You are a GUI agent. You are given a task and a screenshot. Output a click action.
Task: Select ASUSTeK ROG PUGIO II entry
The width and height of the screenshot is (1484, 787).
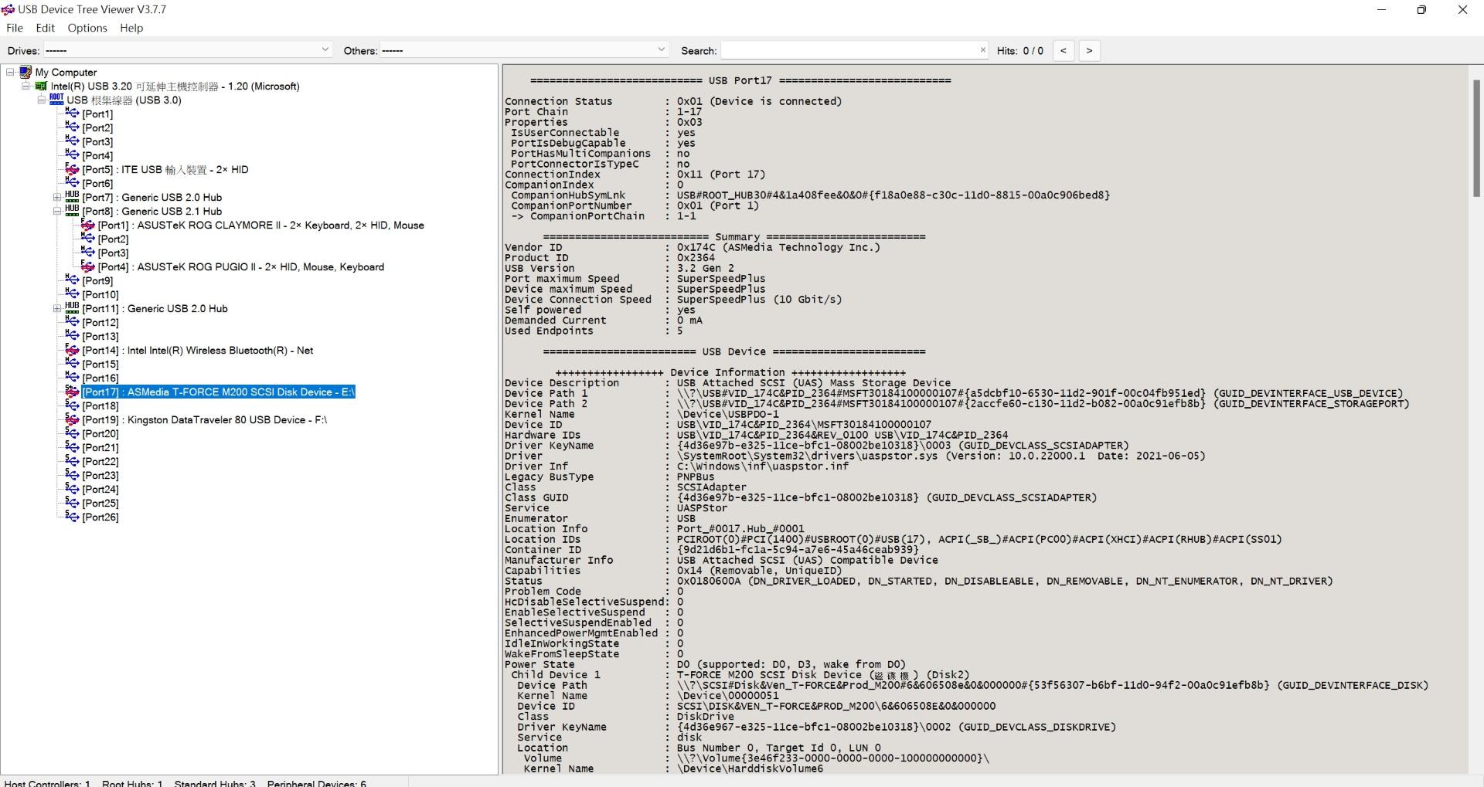[241, 266]
